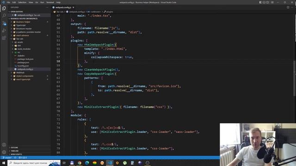
Task: Click the Explorer views and more actions ellipsis
Action: click(x=47, y=7)
